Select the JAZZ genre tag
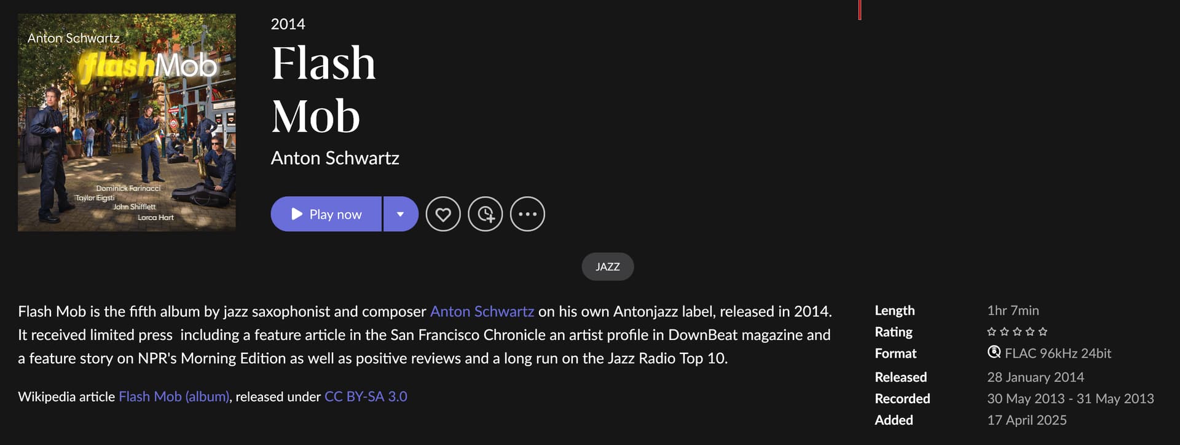 click(x=608, y=267)
